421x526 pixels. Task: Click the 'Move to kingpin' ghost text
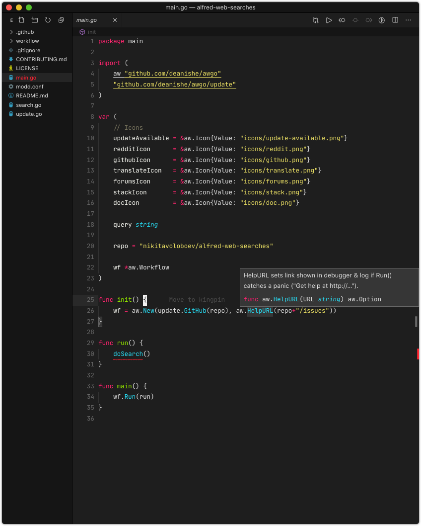pos(197,300)
